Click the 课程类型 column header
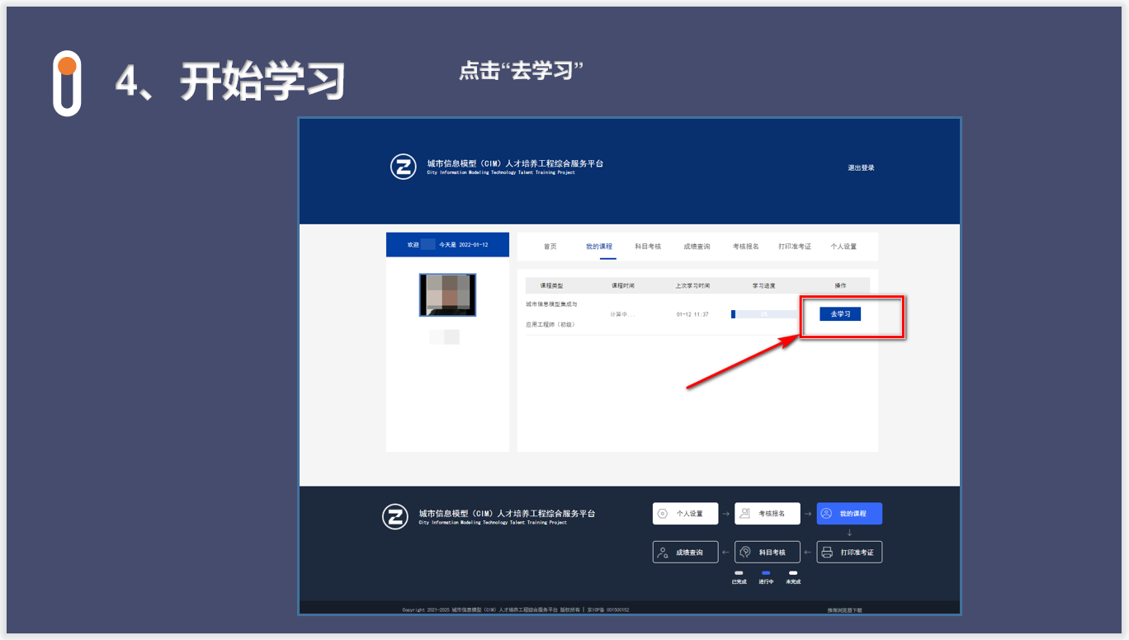This screenshot has height=640, width=1129. [551, 285]
